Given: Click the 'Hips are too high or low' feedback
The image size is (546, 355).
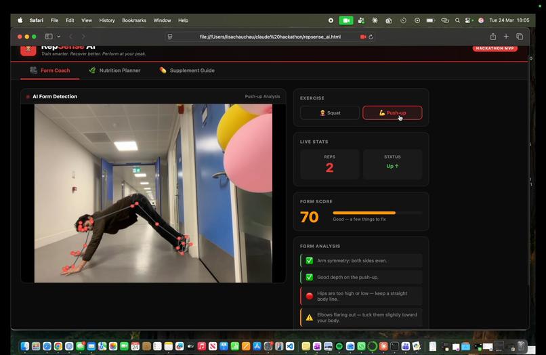Looking at the screenshot, I should [361, 296].
